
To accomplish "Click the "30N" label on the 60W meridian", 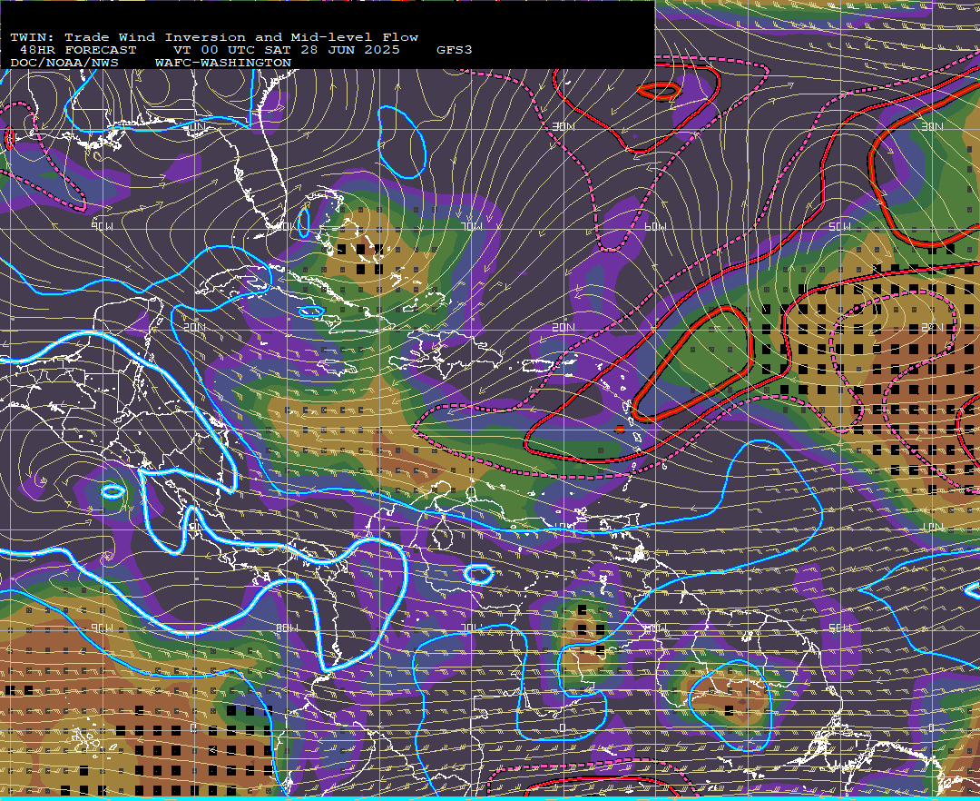I will (563, 126).
